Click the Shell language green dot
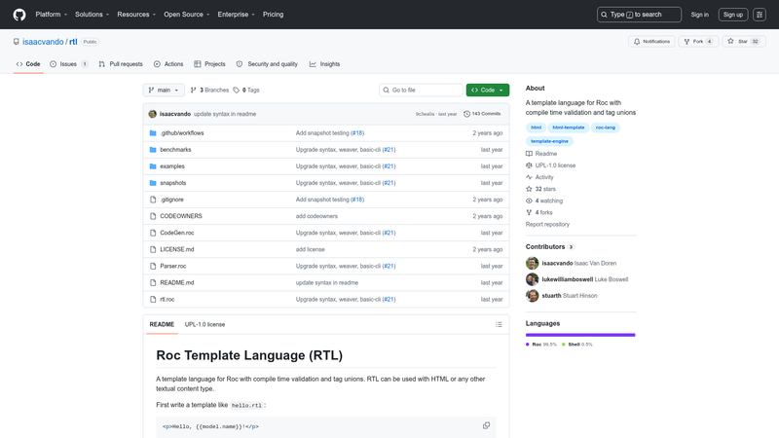This screenshot has width=779, height=438. pyautogui.click(x=564, y=345)
